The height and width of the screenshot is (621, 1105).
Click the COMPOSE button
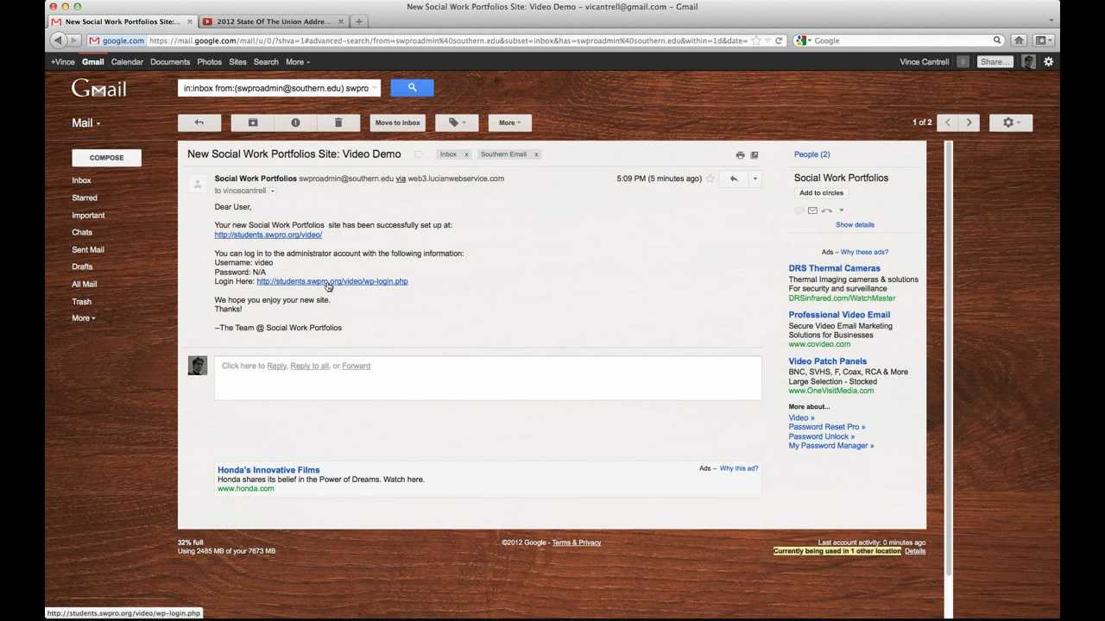(x=106, y=157)
